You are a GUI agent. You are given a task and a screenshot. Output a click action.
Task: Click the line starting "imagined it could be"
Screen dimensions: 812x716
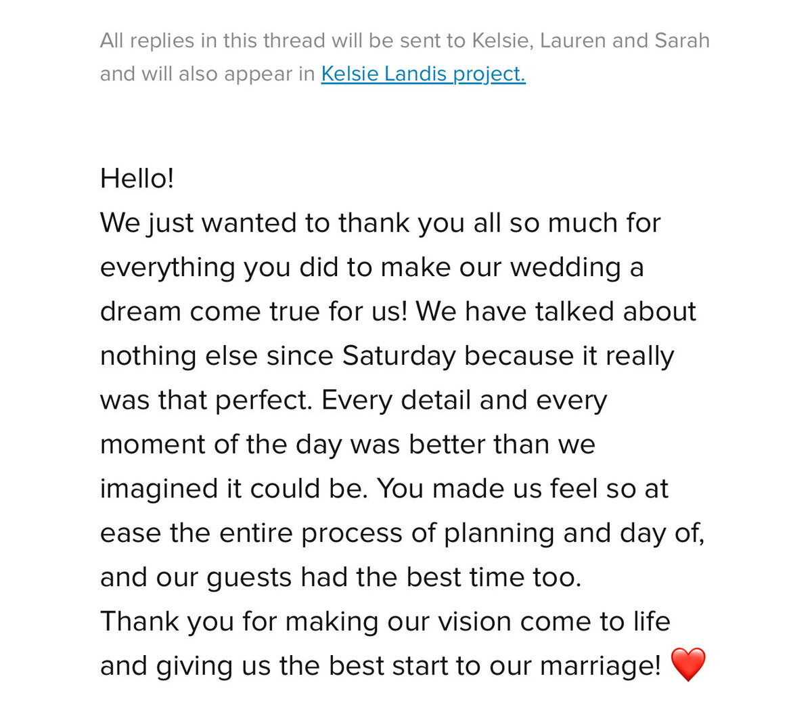point(384,489)
